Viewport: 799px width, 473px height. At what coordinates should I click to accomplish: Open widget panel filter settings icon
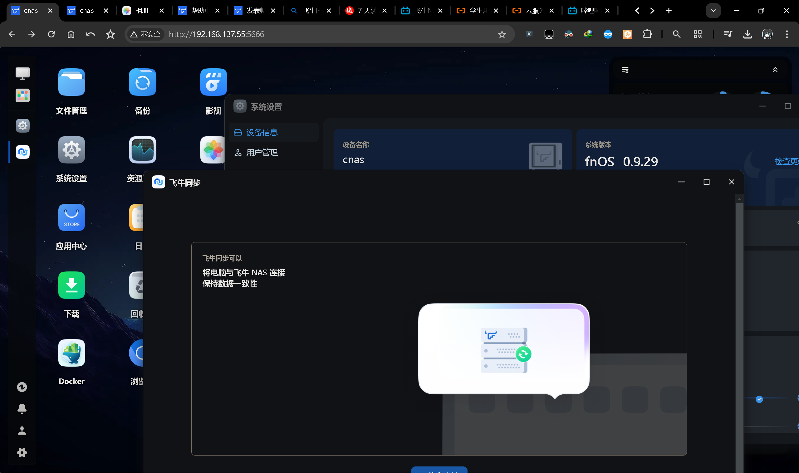(625, 70)
